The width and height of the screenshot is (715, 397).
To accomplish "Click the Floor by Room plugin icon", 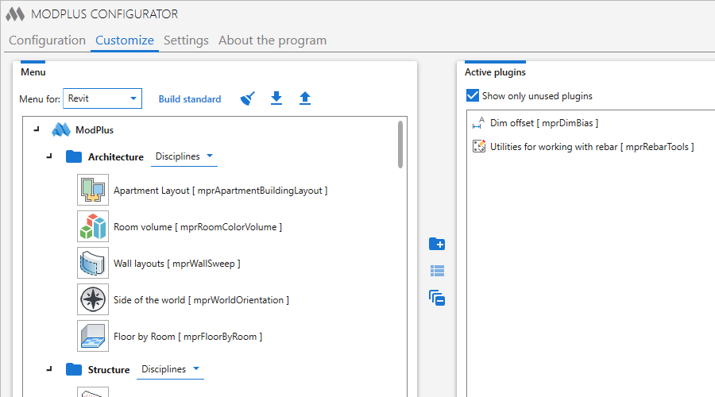I will coord(93,336).
